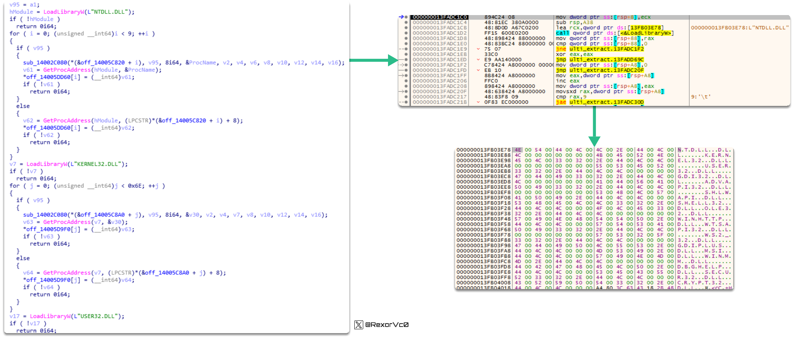Screen dimensions: 795x337
Task: Click the L"NTDLL.DLL" comment in disassembly
Action: [x=739, y=28]
